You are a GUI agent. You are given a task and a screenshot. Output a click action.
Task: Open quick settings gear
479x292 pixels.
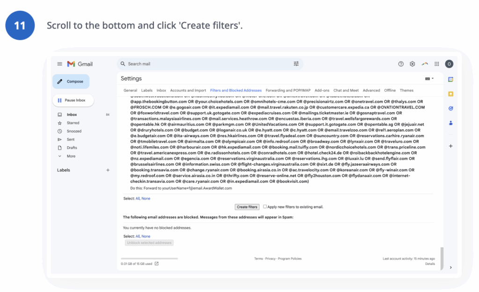pos(412,64)
